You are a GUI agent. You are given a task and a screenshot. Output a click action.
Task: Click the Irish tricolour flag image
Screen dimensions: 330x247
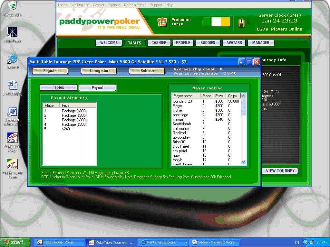pos(216,22)
